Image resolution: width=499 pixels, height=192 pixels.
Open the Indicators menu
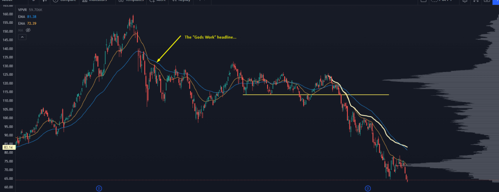click(x=94, y=1)
